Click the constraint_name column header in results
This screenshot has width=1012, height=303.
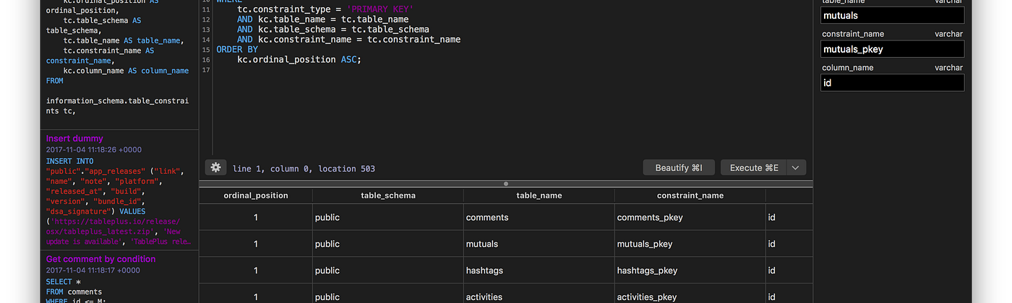point(690,196)
